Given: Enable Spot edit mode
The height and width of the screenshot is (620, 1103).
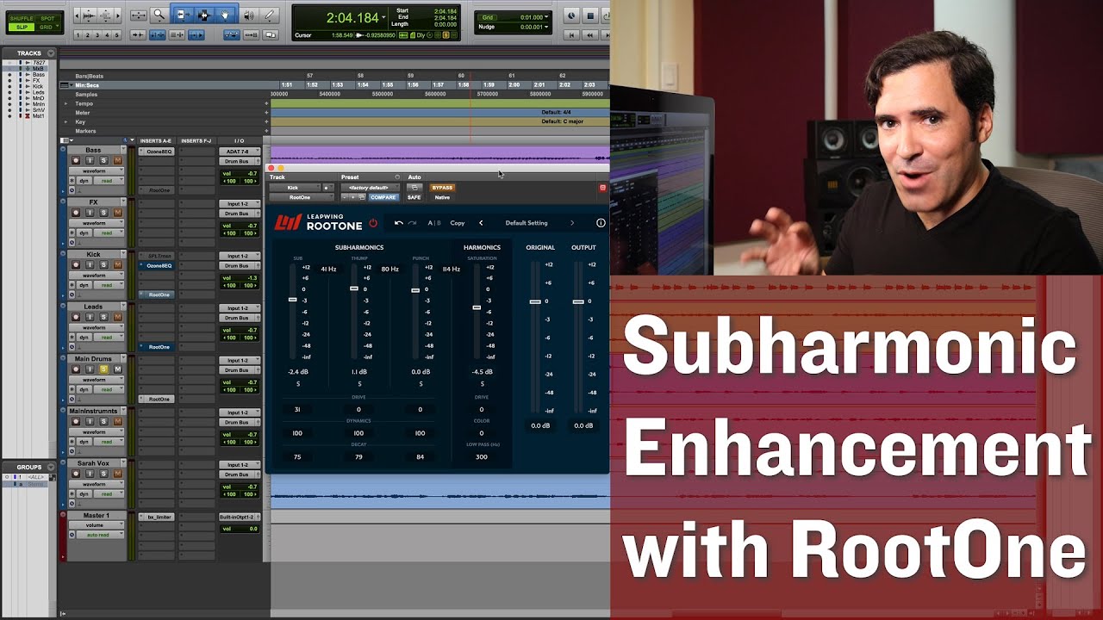Looking at the screenshot, I should point(47,18).
